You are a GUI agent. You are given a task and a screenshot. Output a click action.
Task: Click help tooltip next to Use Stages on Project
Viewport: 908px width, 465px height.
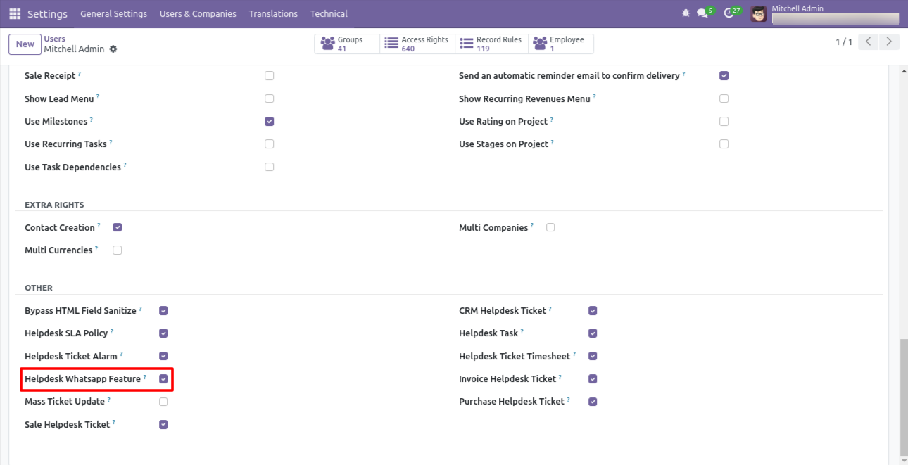[x=553, y=141]
